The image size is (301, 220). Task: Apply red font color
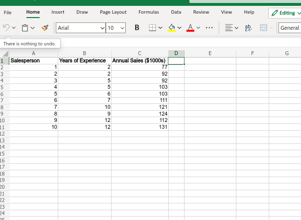[190, 28]
